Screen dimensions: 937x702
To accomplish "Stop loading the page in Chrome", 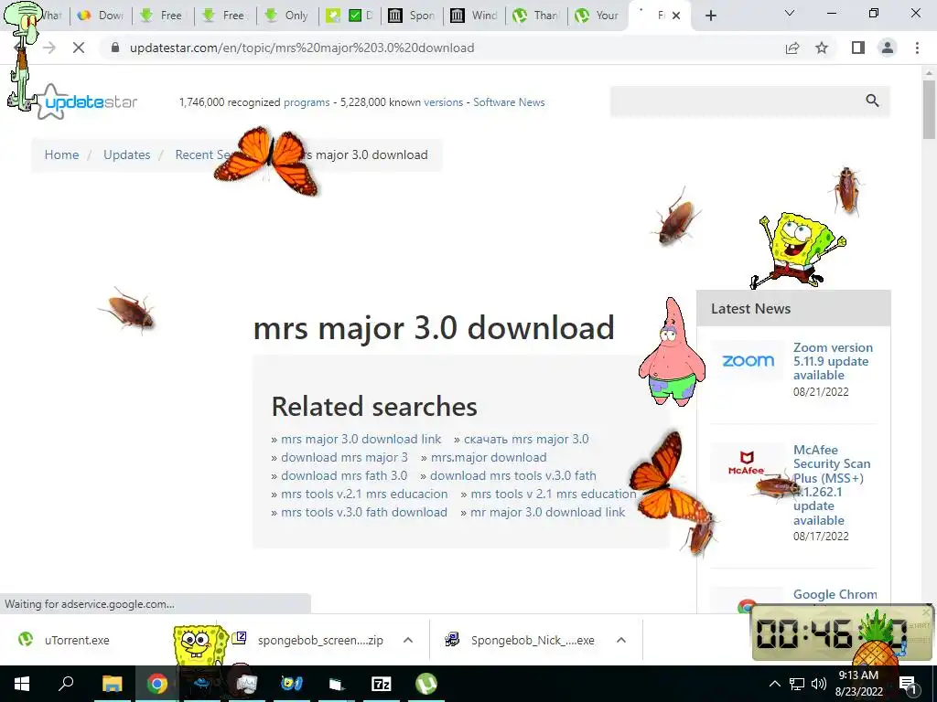I will click(79, 48).
